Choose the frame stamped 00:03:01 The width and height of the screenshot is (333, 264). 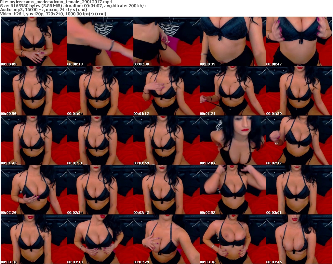click(x=299, y=190)
